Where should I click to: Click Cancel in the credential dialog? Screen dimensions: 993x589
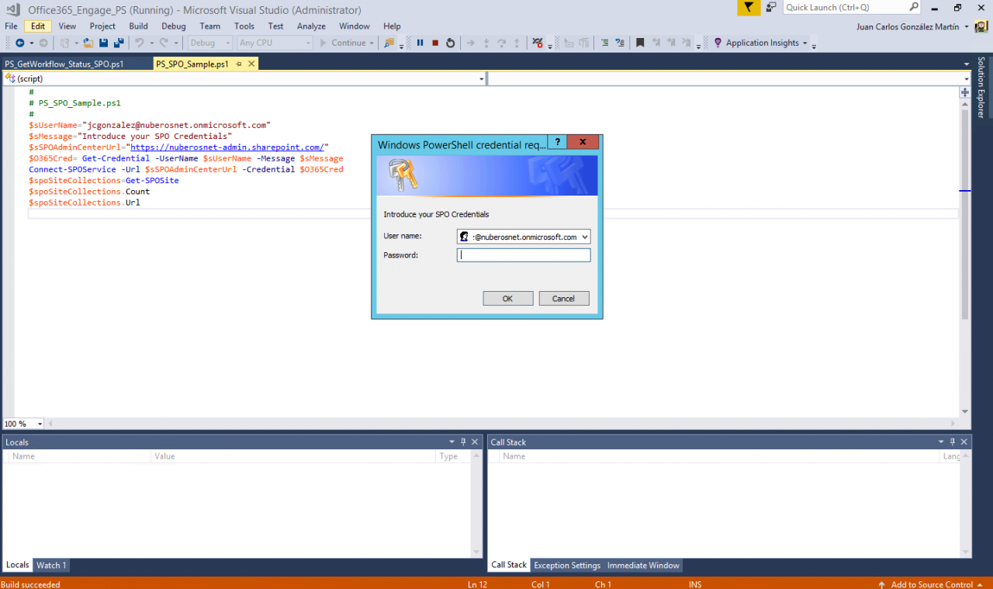coord(563,298)
